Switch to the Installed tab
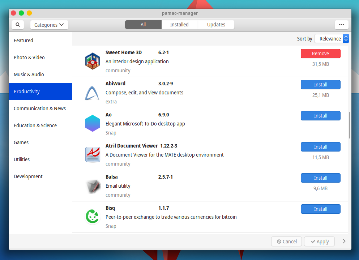Viewport: 359px width, 260px height. click(x=179, y=25)
